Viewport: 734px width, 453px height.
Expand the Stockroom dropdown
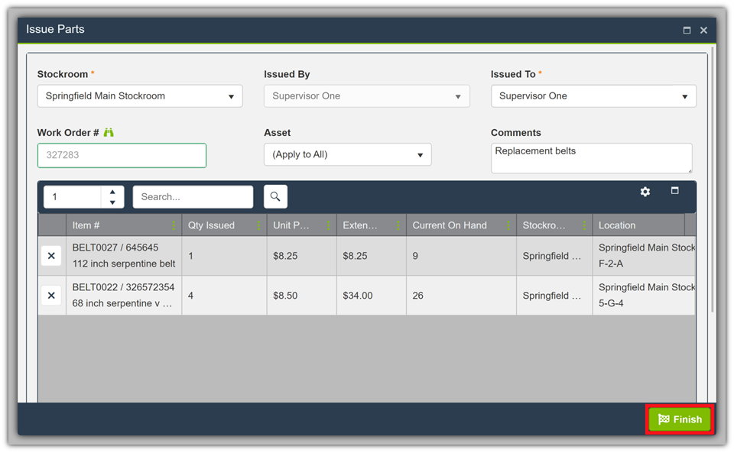(x=140, y=96)
